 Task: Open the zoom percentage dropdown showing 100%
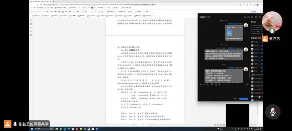[x=79, y=11]
